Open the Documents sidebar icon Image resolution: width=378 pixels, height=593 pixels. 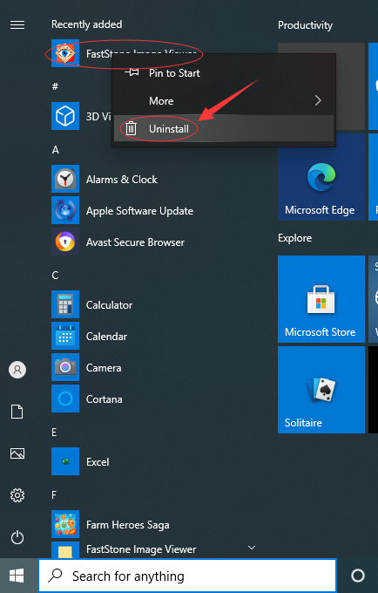(17, 412)
